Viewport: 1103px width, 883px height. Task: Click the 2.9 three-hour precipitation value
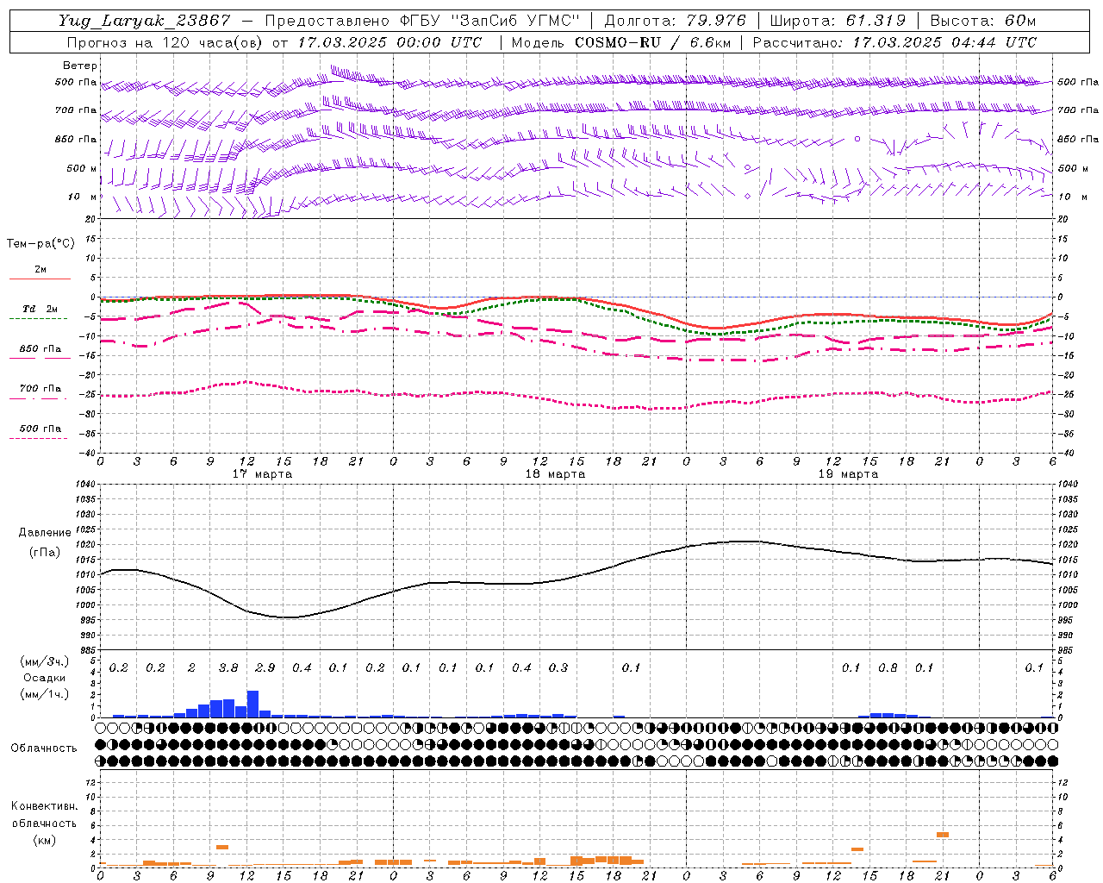tap(265, 668)
